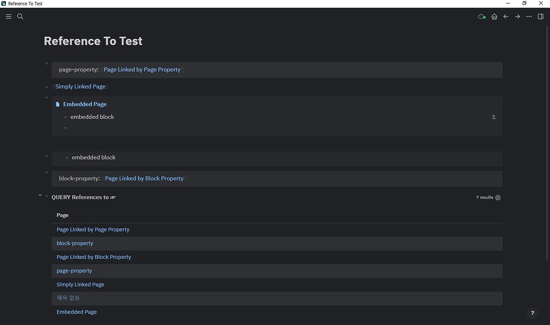Open the three-dots more menu
Screen dimensions: 550x325
[x=529, y=17]
